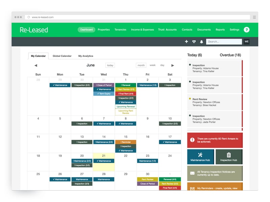This screenshot has width=270, height=202.
Task: Switch to the Global Calendar tab
Action: [x=62, y=56]
